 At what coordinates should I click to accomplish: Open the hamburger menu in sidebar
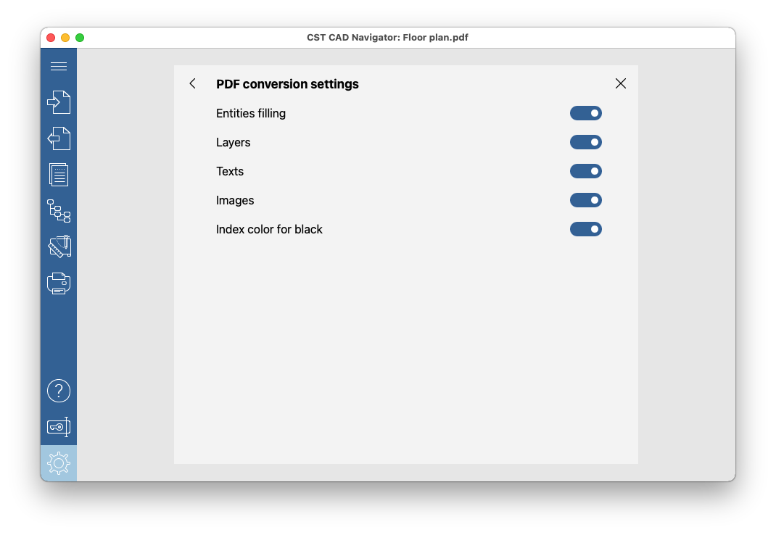[x=59, y=66]
